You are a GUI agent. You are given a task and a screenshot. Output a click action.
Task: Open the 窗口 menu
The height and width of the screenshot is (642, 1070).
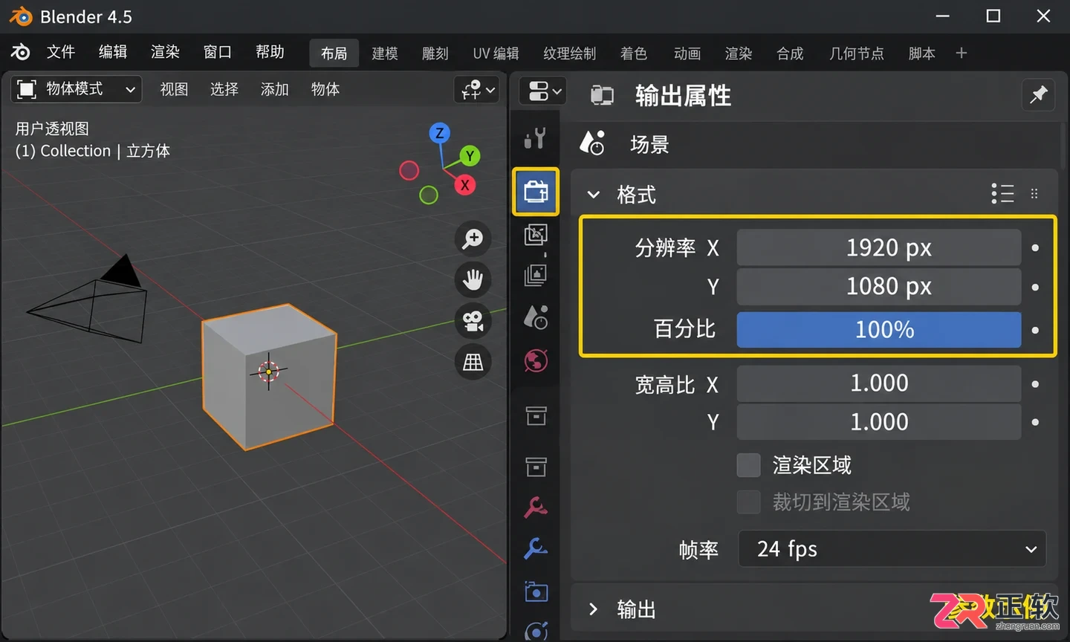click(x=218, y=52)
